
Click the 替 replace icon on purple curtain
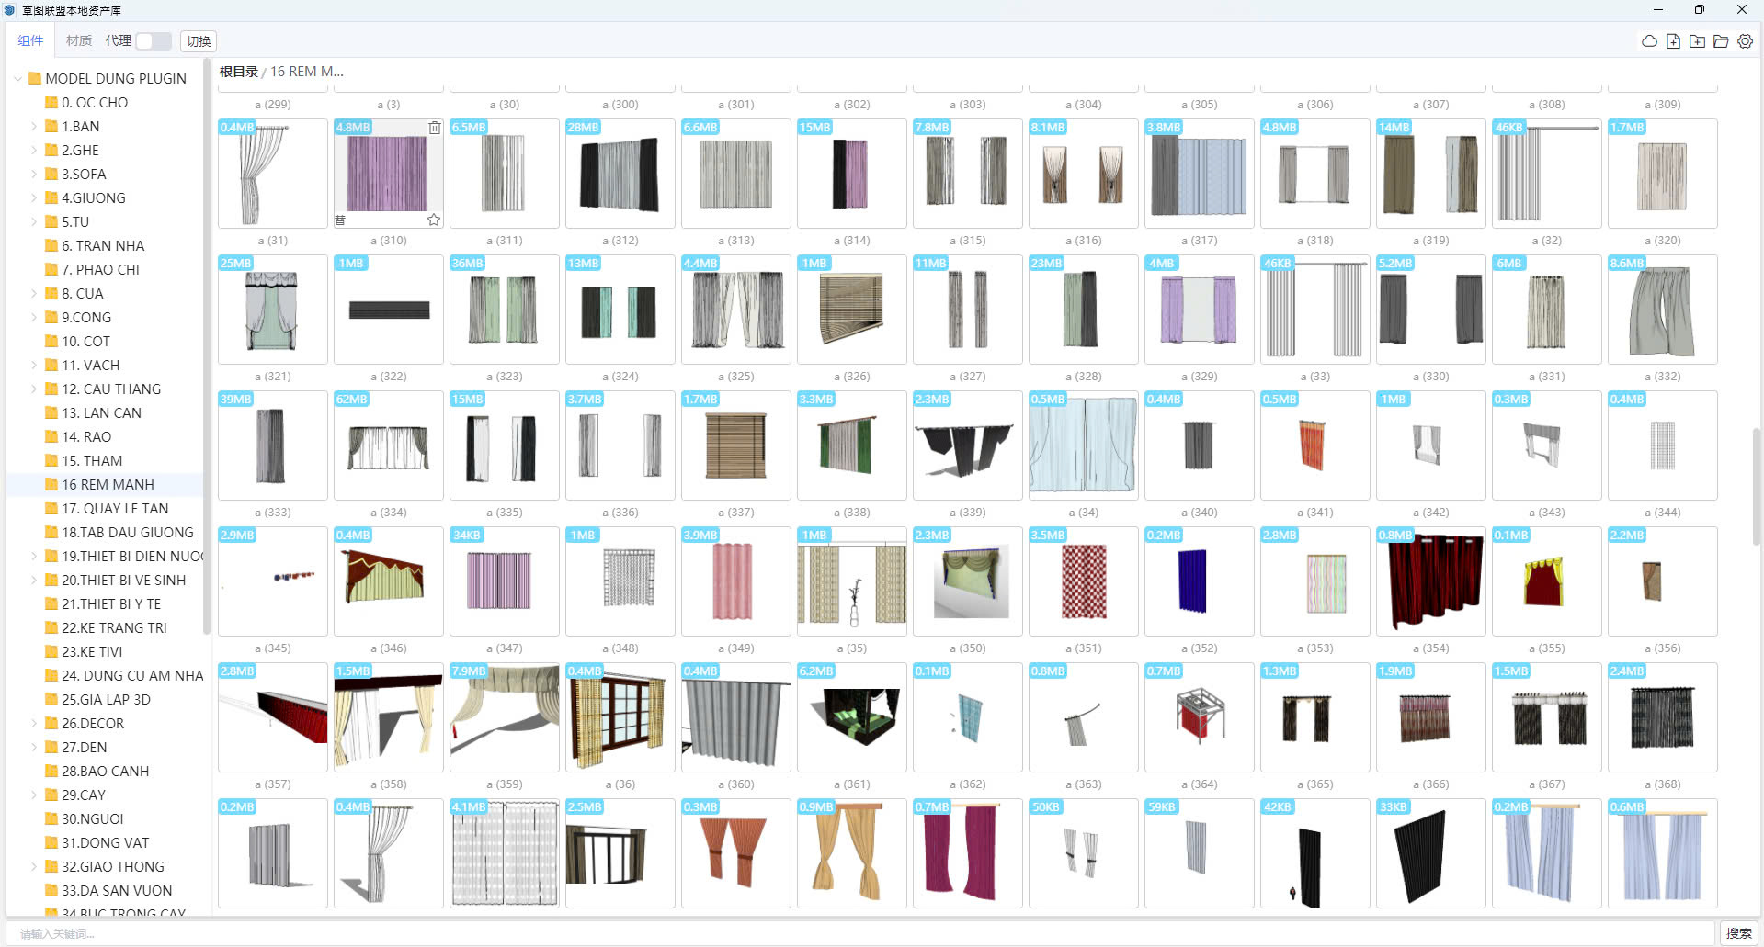pos(340,220)
